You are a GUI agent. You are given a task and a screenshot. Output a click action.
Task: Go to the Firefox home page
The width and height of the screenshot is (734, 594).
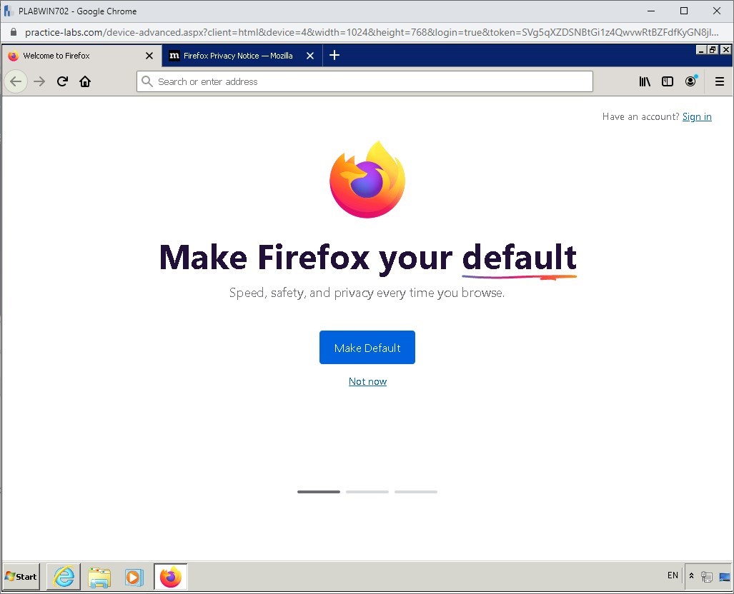coord(85,81)
